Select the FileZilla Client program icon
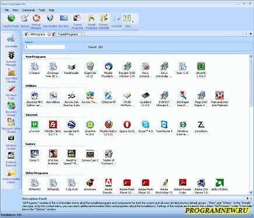 pos(53,128)
